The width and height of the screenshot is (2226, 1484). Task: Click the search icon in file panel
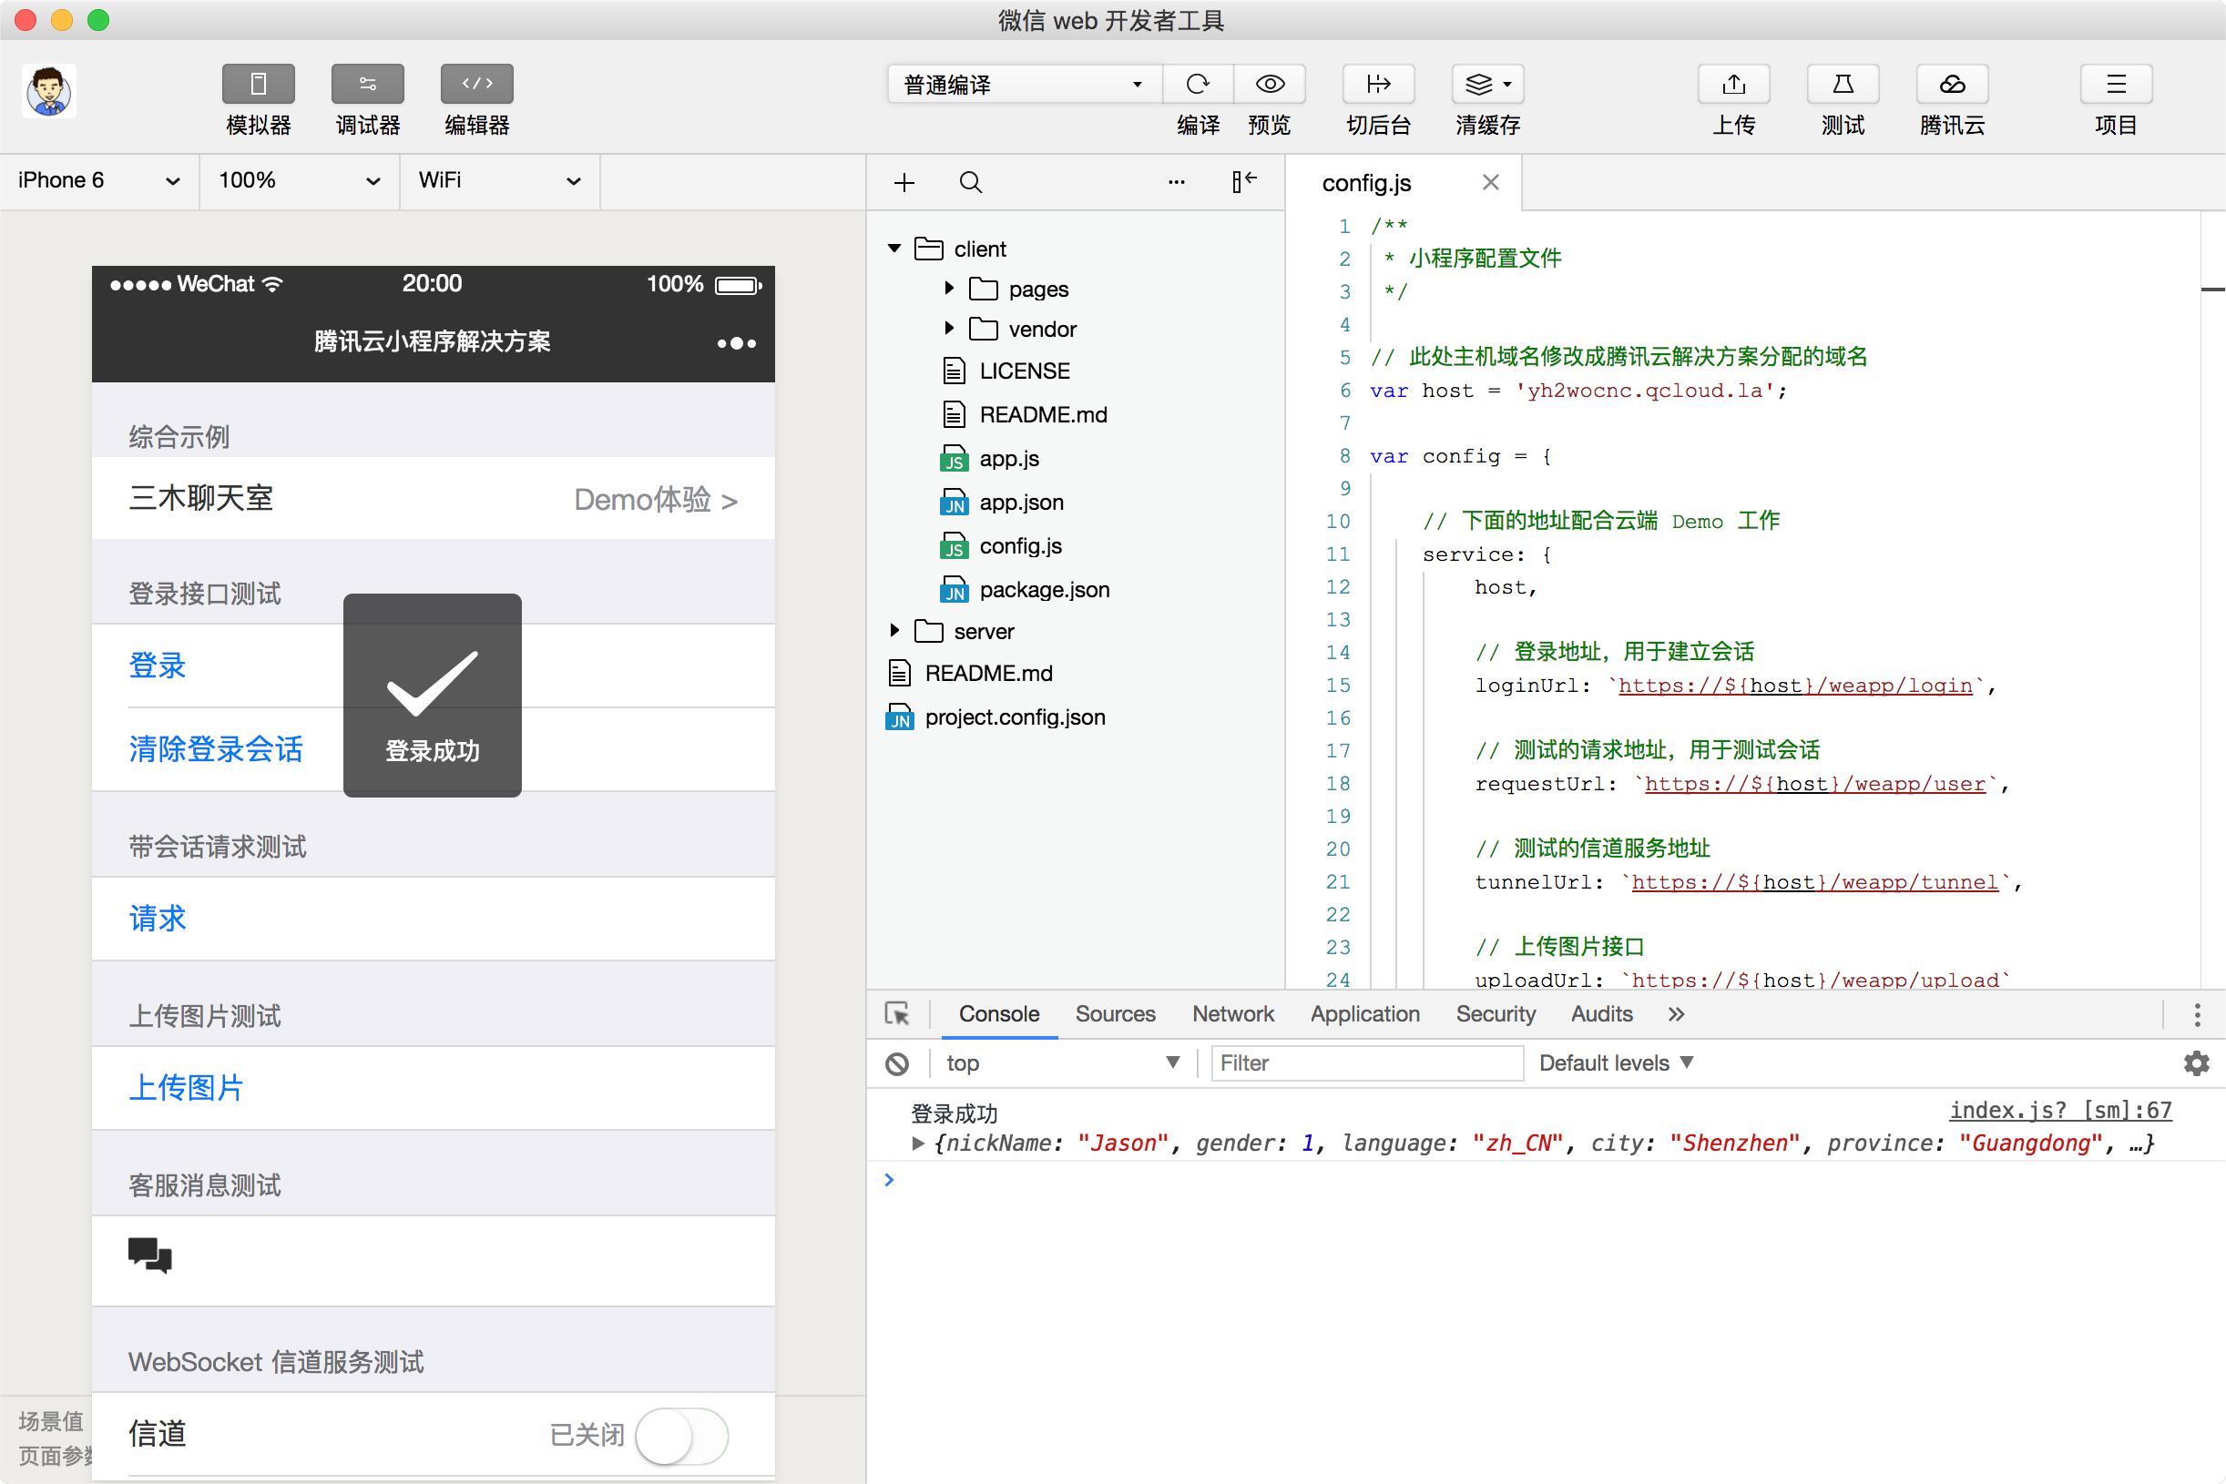click(971, 182)
